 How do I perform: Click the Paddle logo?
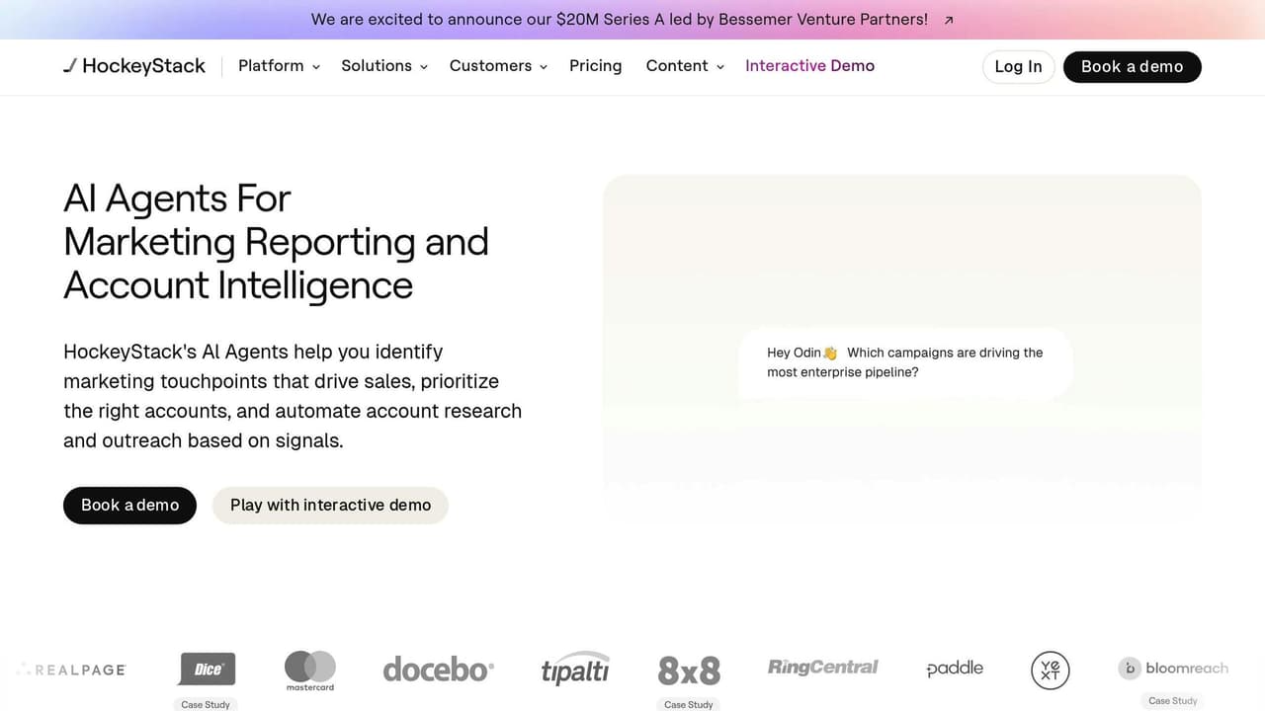click(x=955, y=669)
